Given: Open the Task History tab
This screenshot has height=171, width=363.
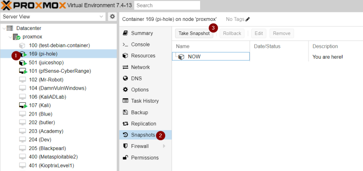Looking at the screenshot, I should 145,101.
